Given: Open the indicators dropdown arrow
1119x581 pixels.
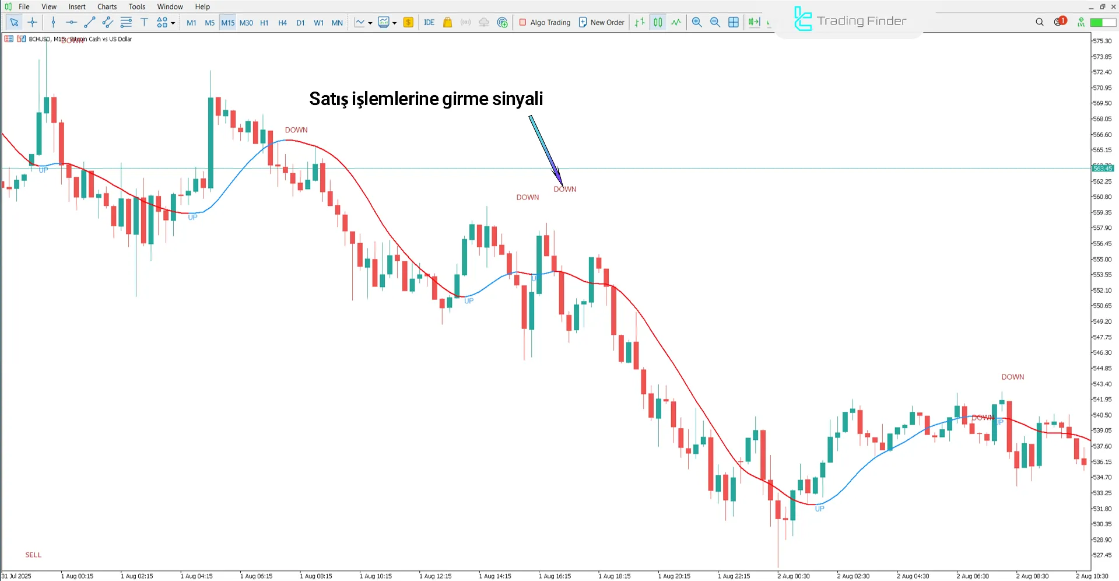Looking at the screenshot, I should [x=395, y=24].
